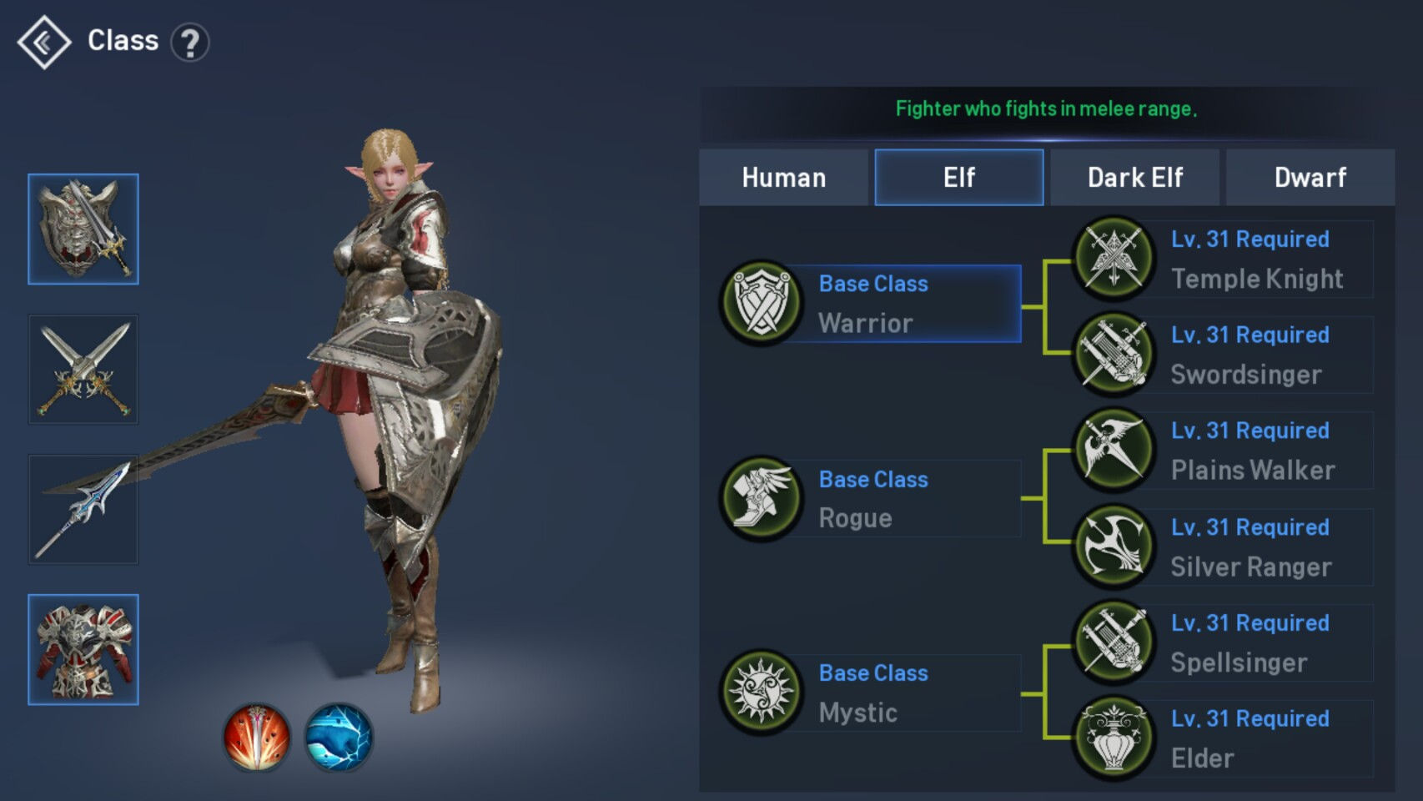Switch to the Human race tab
The image size is (1423, 801).
click(x=784, y=178)
